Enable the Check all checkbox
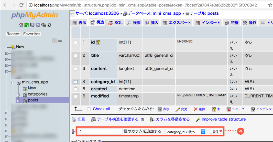273x142 pixels. pos(89,109)
